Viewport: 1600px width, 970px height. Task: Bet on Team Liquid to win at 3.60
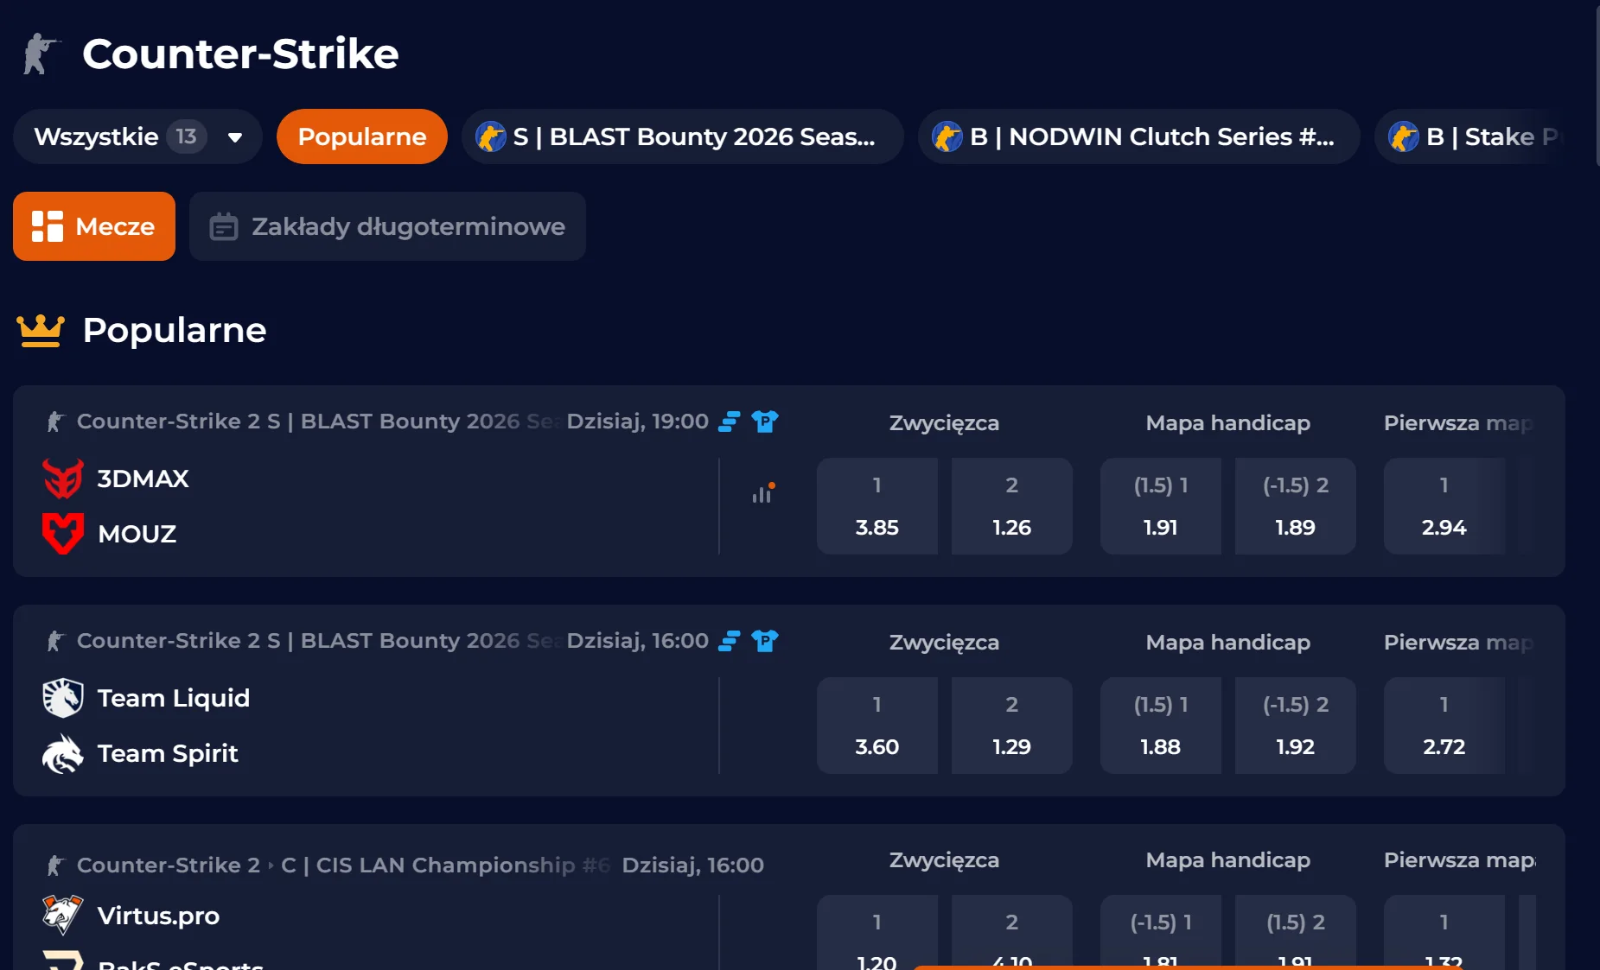point(877,726)
